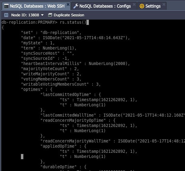This screenshot has height=171, width=185.
Task: Open the Settings tab
Action: [152, 6]
